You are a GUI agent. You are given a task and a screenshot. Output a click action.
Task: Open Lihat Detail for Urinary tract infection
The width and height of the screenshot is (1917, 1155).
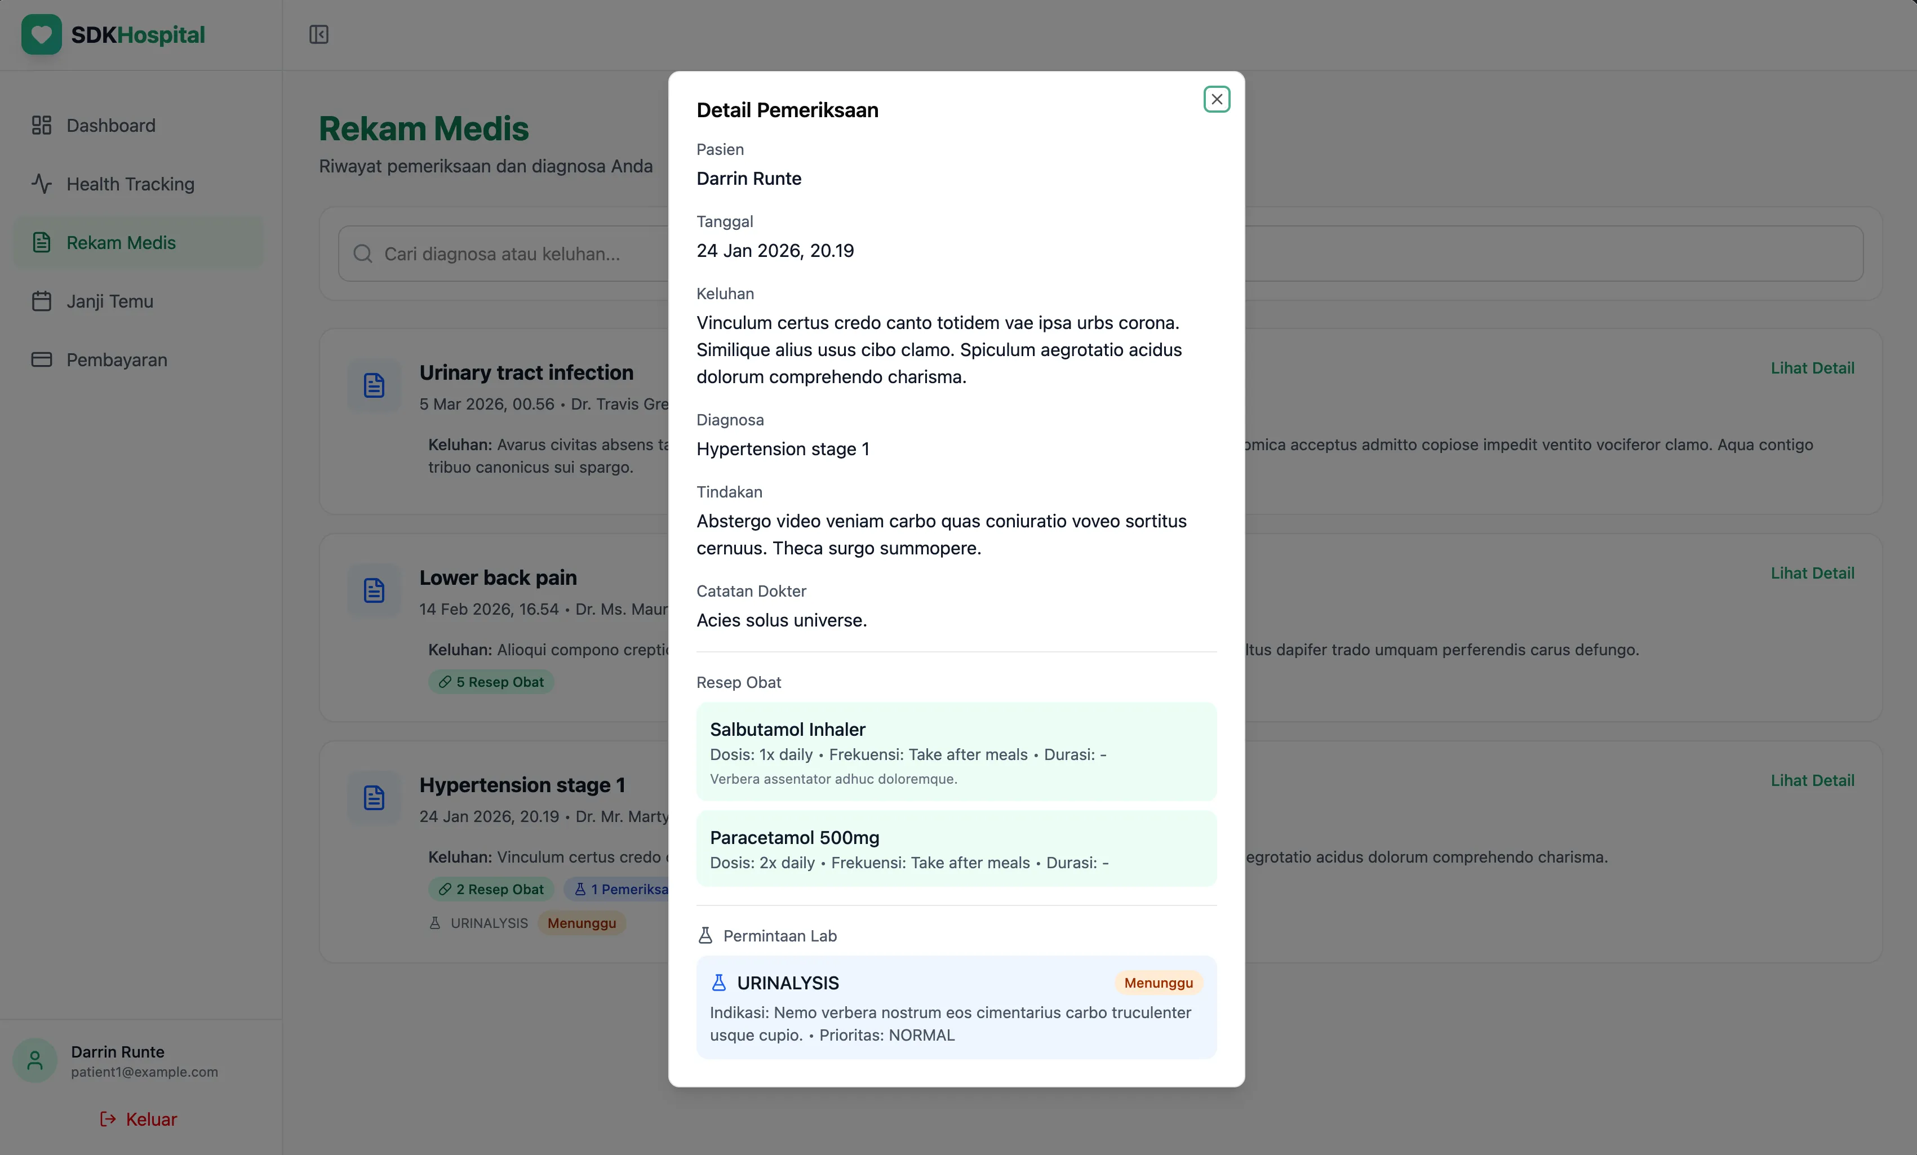point(1812,368)
